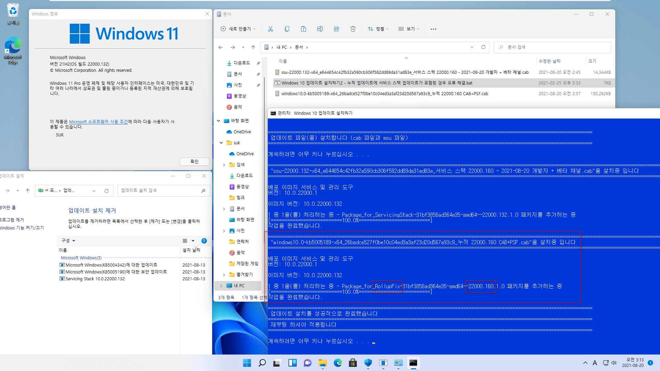Viewport: 660px width, 371px height.
Task: Open clock and date in system tray
Action: click(632, 363)
